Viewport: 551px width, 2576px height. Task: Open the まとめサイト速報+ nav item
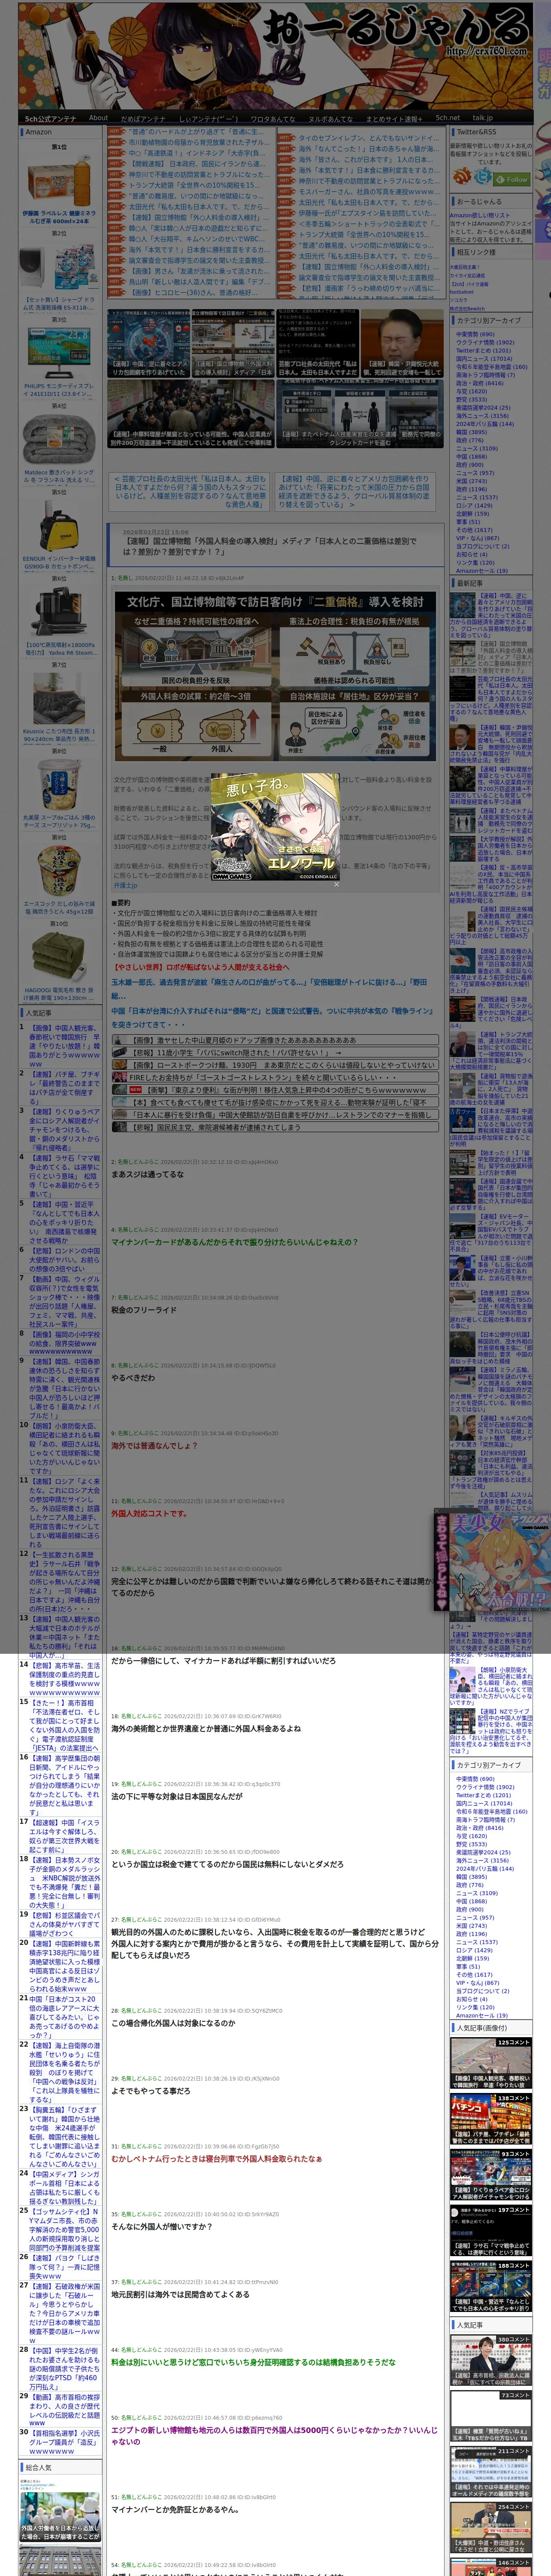coord(394,118)
